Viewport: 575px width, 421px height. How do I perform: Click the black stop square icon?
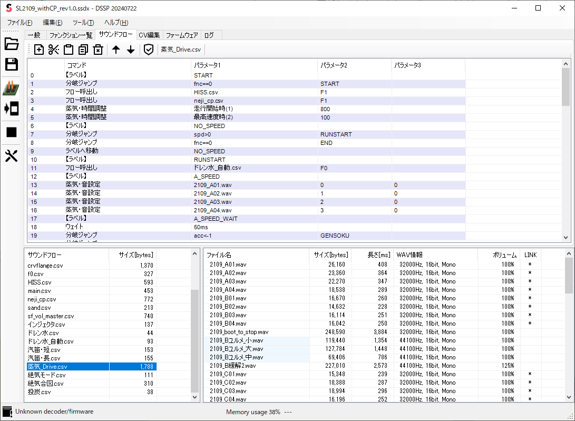click(12, 132)
